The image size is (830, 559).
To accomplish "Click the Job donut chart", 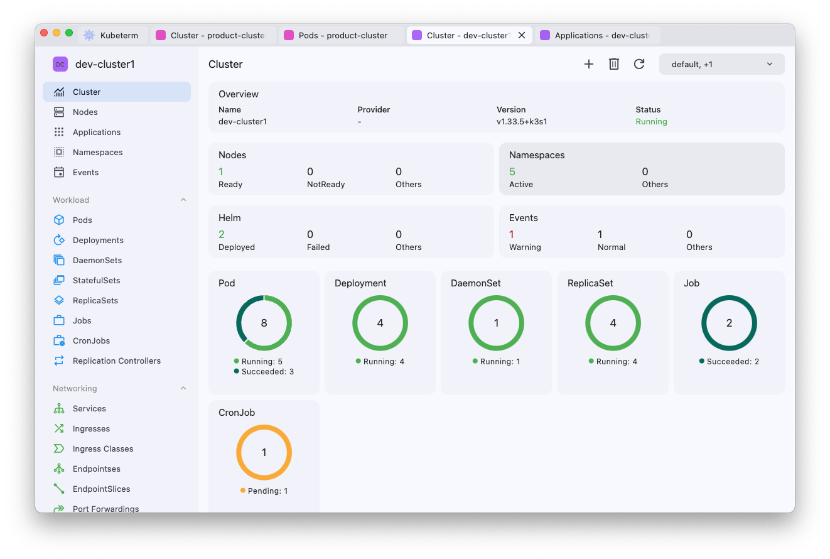I will 730,323.
